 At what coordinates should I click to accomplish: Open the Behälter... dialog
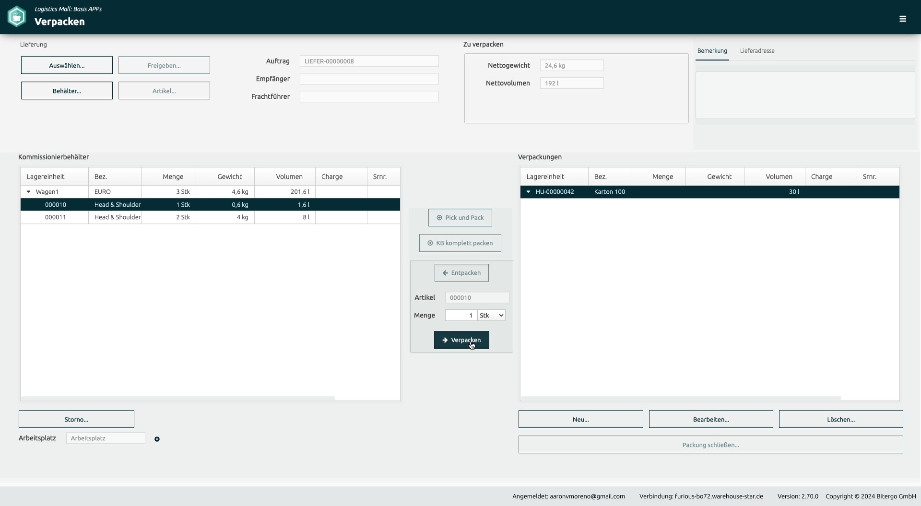[x=67, y=91]
